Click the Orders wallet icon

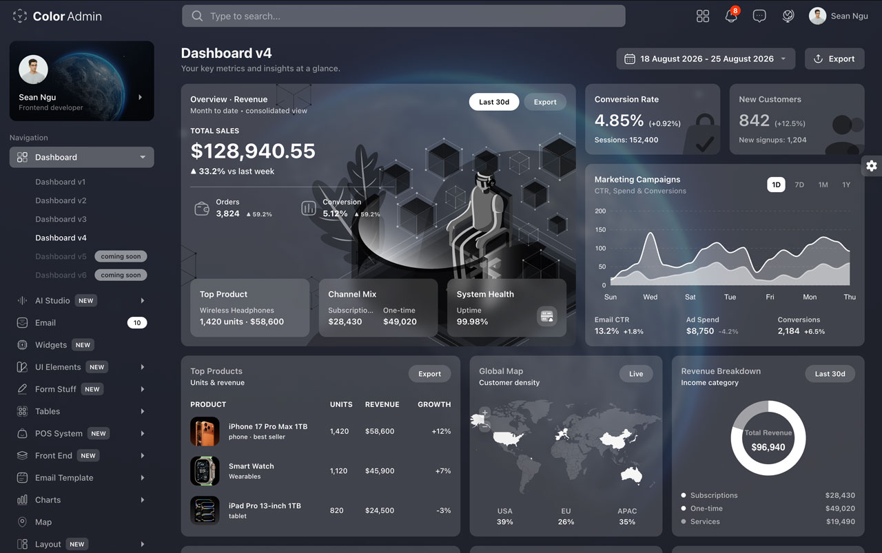point(202,208)
